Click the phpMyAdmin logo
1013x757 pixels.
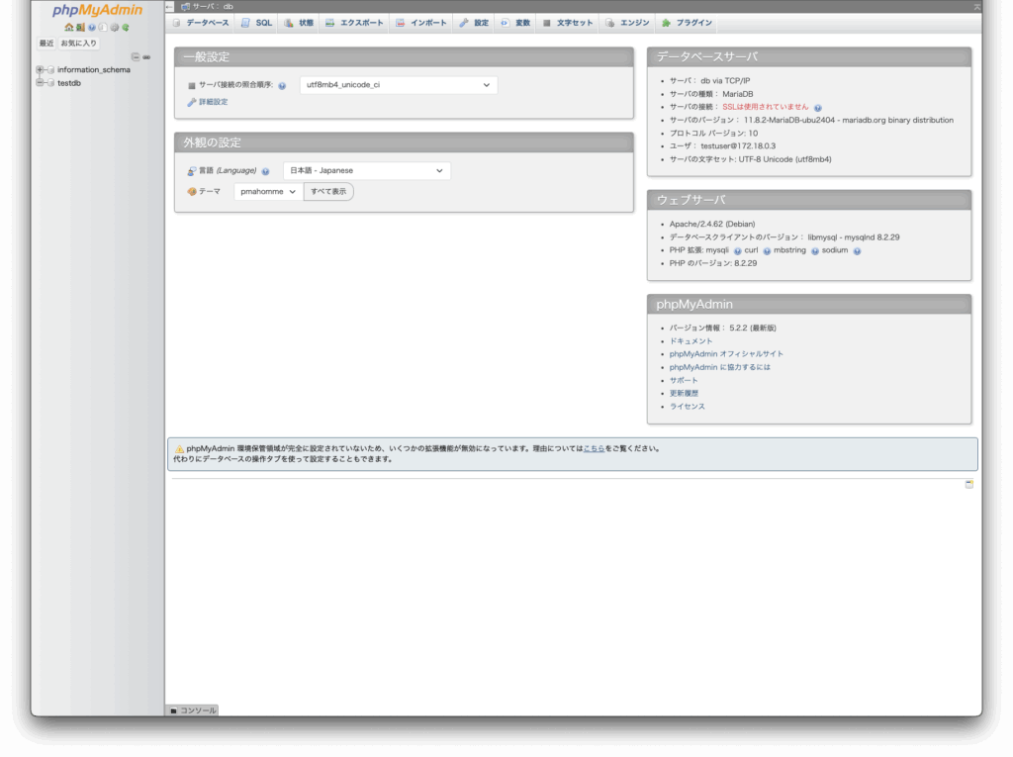[98, 10]
